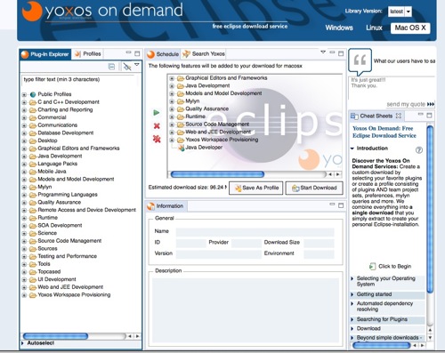
Task: Click the Science folder icon
Action: [x=33, y=233]
